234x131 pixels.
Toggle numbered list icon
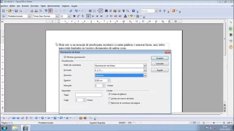pyautogui.click(x=107, y=16)
